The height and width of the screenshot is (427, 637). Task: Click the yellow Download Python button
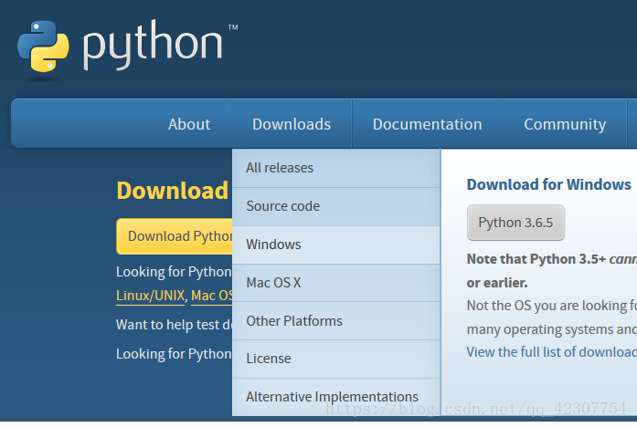(175, 236)
